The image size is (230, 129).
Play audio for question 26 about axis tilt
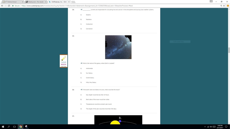point(81,90)
